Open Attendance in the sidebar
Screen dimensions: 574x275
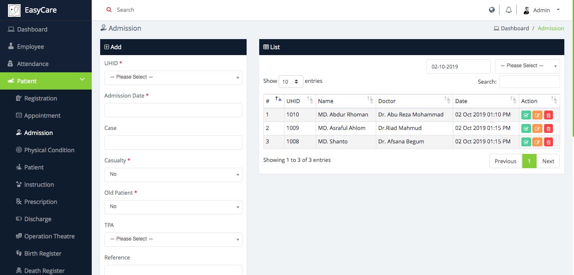point(46,64)
